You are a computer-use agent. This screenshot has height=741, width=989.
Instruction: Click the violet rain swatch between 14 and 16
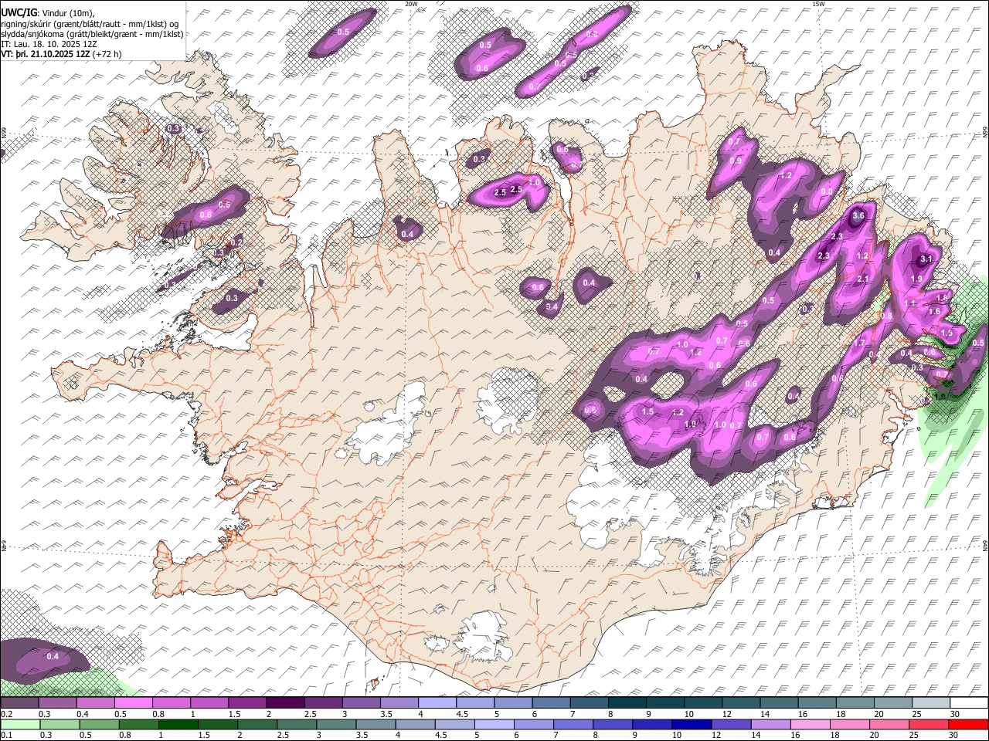(x=769, y=724)
